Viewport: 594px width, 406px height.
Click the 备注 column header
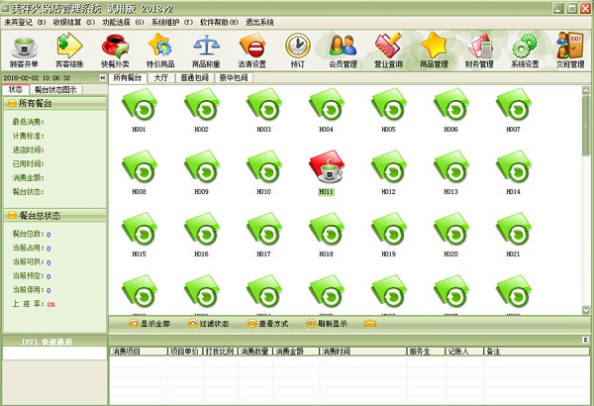pyautogui.click(x=537, y=352)
